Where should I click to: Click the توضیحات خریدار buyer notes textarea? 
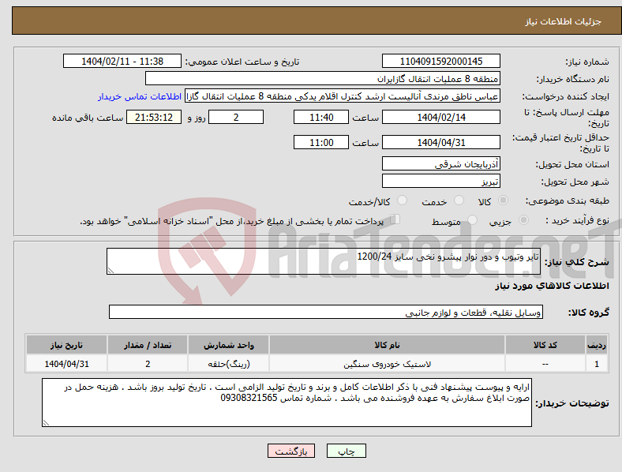287,403
